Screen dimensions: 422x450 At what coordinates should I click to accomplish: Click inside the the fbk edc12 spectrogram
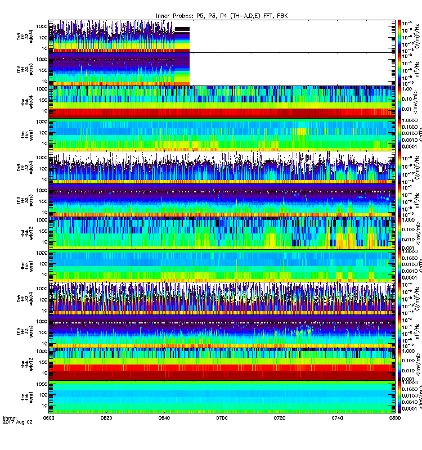coord(222,364)
